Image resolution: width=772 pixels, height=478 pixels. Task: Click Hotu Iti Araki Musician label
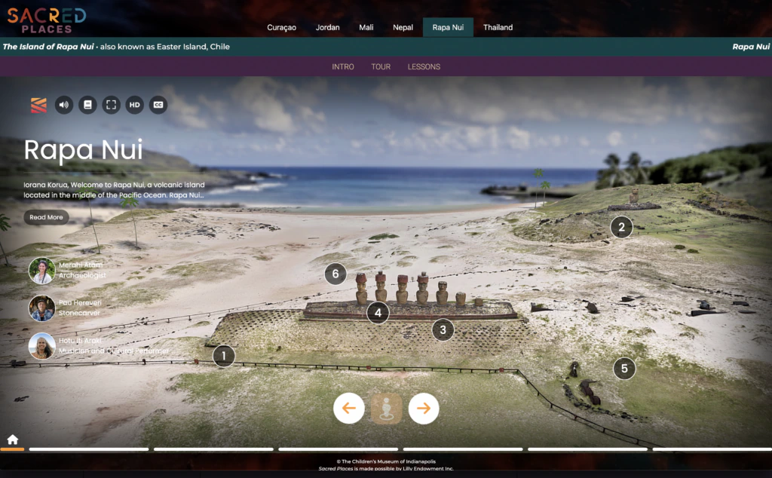114,345
